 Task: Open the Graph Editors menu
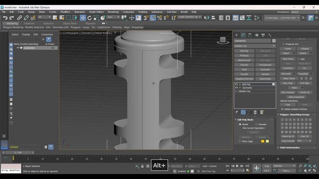96,12
